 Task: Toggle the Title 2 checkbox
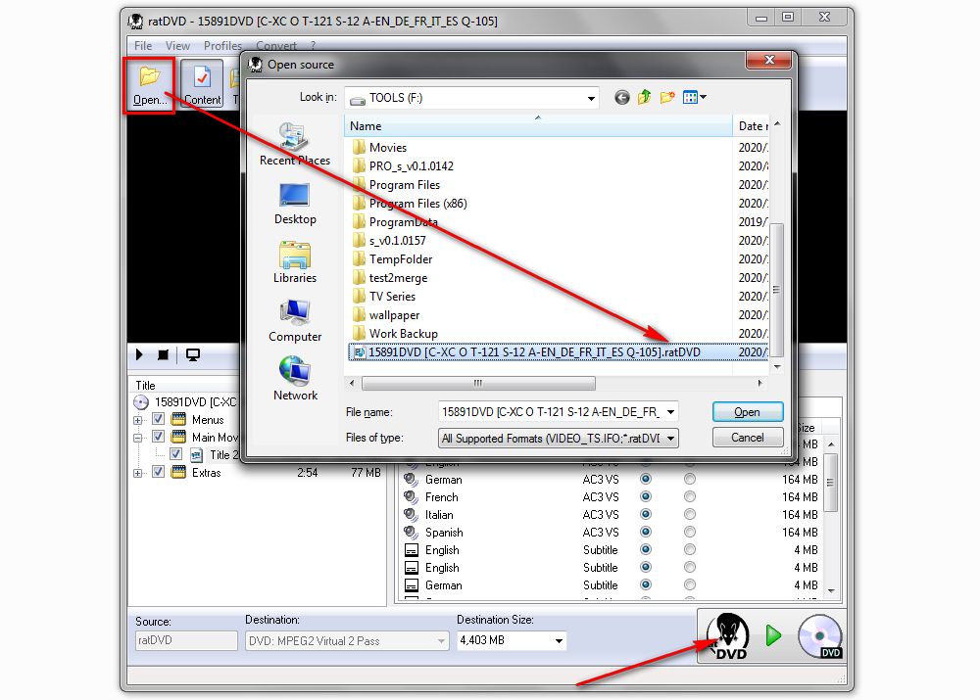(x=175, y=454)
